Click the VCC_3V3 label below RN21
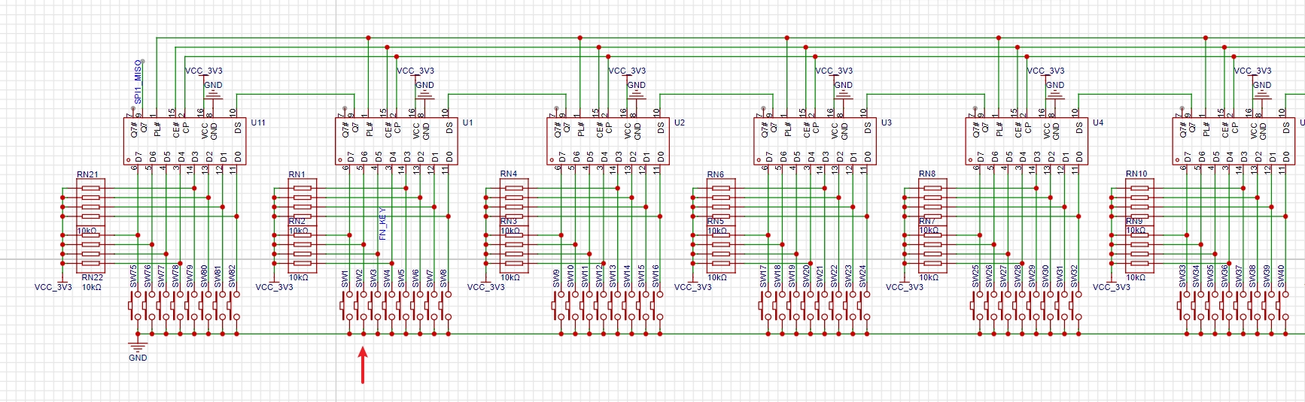The image size is (1305, 402). click(x=53, y=287)
